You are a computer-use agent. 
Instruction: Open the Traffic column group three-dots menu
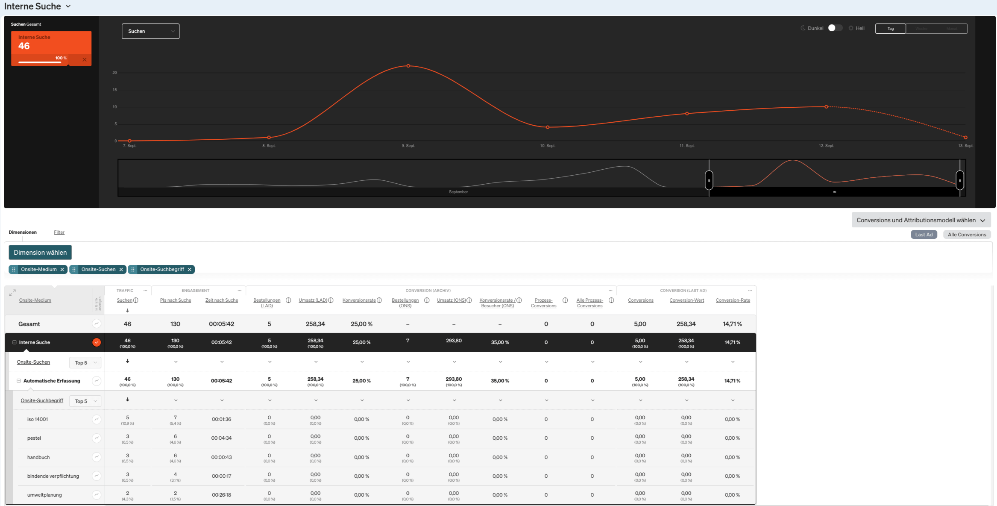click(145, 291)
